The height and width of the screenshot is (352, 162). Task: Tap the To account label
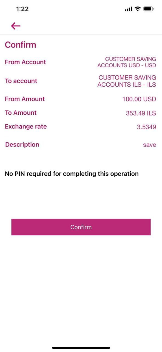coord(21,81)
